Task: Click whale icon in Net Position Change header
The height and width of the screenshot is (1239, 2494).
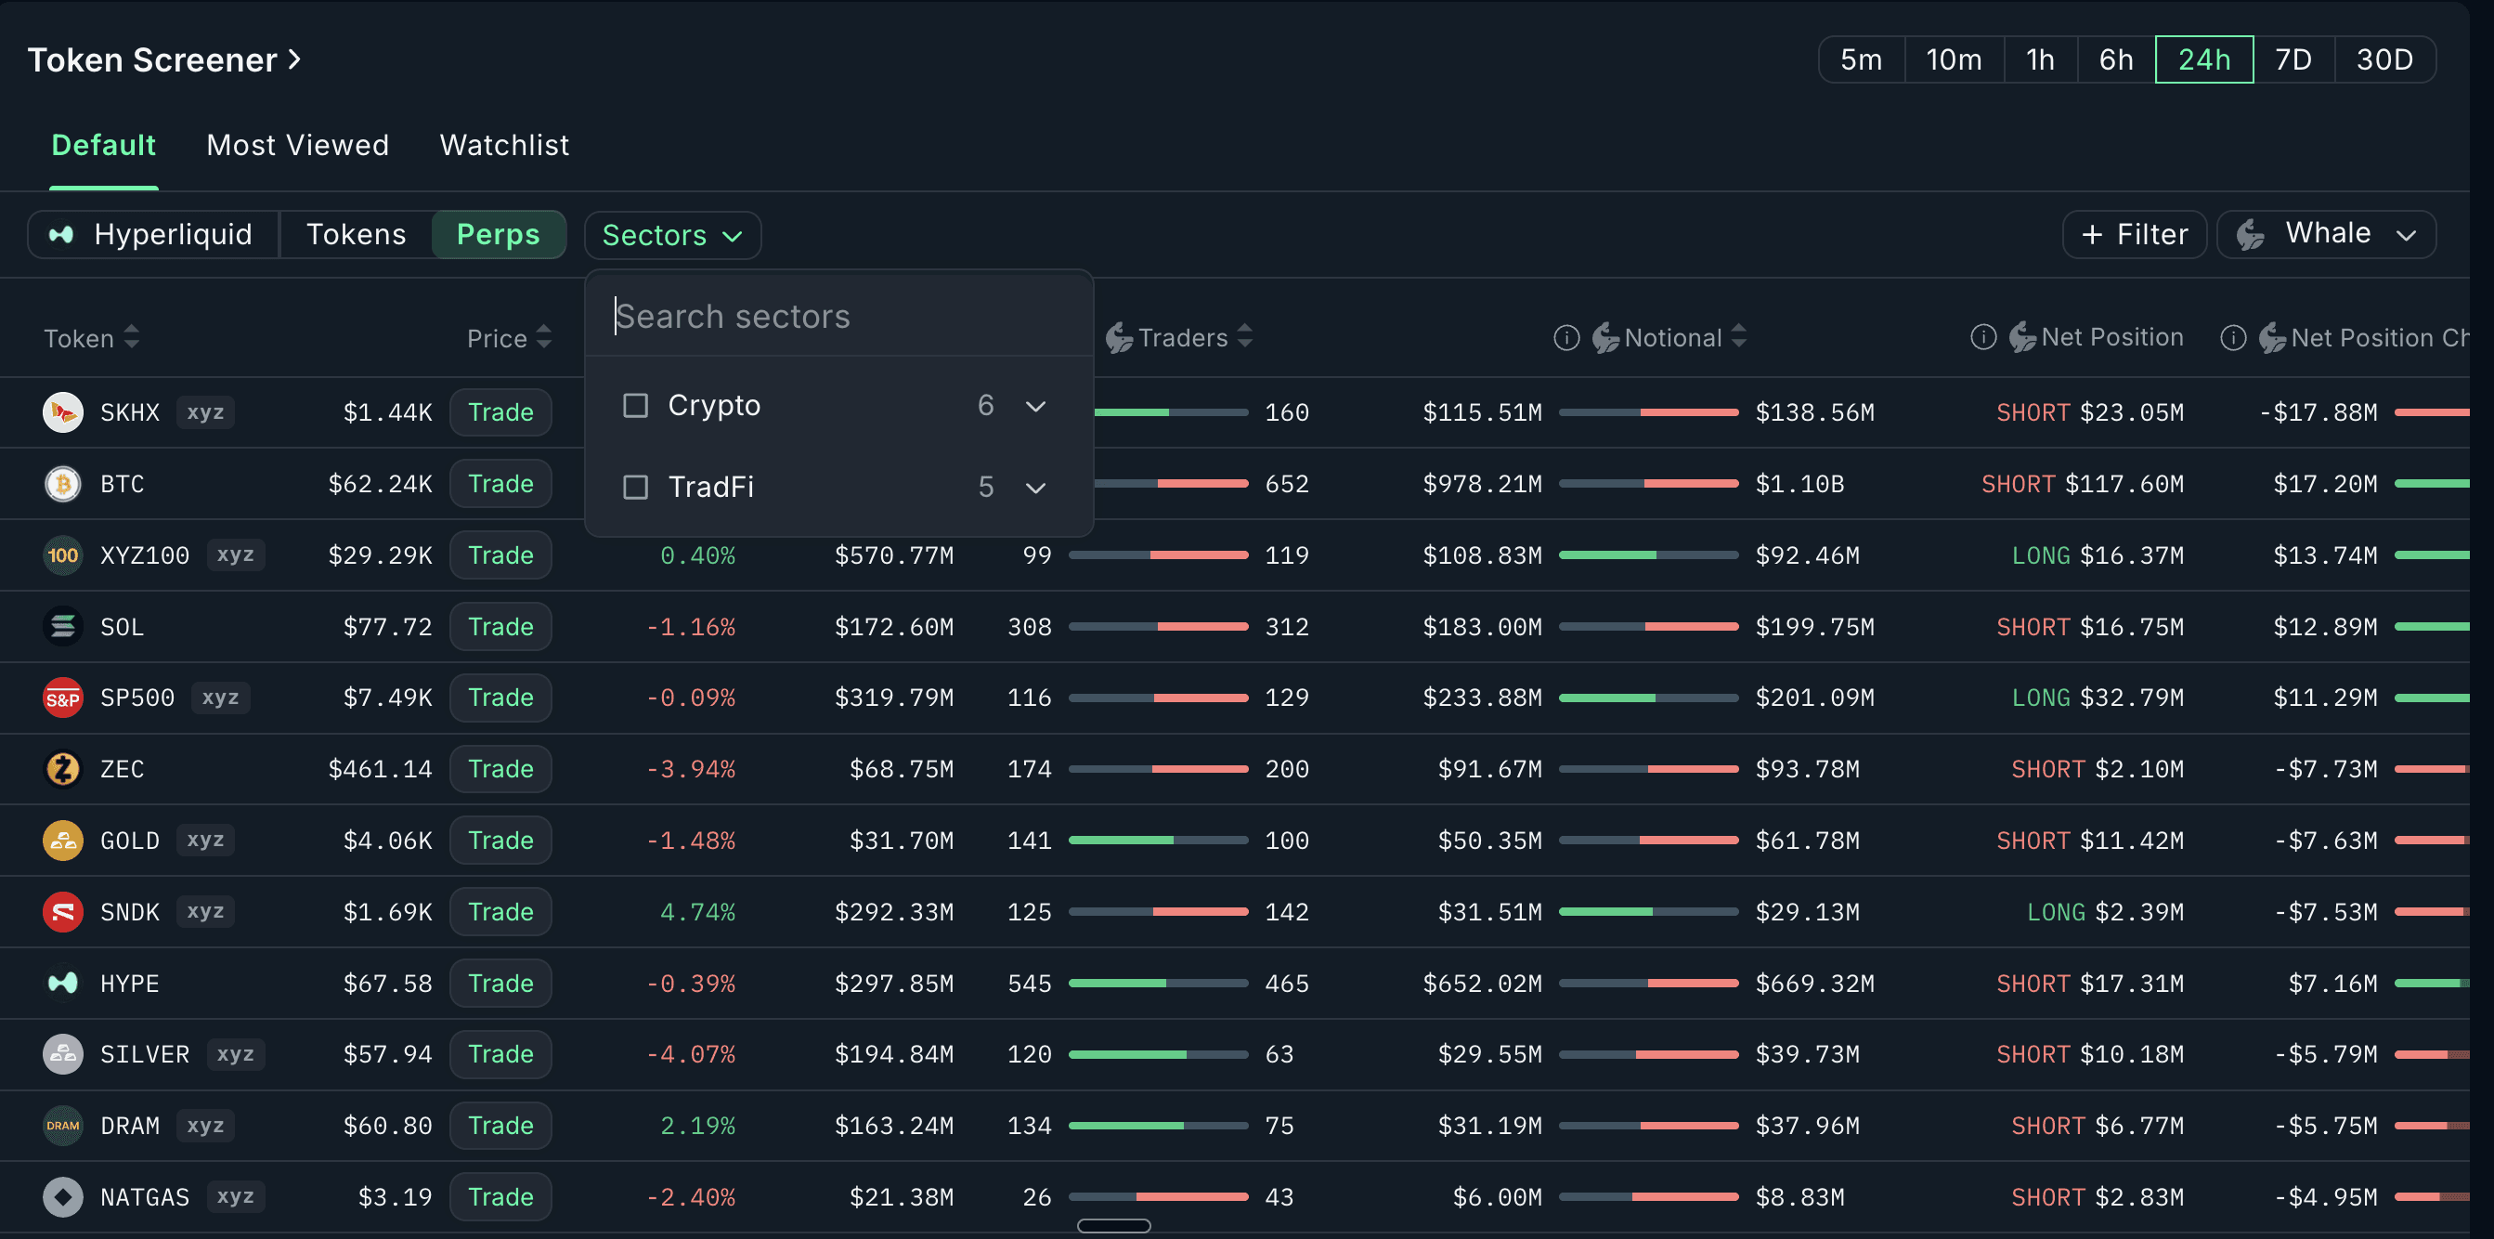Action: coord(2272,337)
